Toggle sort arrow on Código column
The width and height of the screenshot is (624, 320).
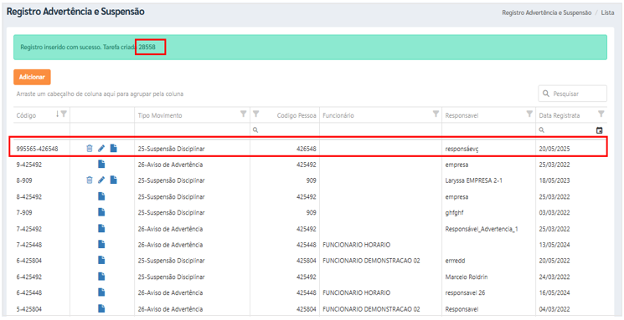(57, 114)
